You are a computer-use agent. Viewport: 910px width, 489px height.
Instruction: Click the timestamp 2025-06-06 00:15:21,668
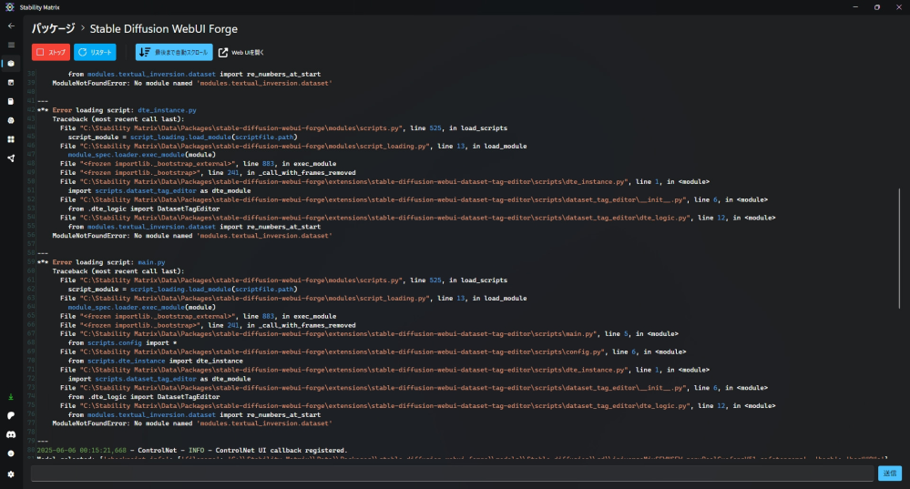(82, 450)
